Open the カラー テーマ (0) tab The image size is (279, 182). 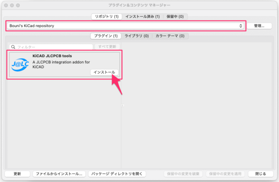tap(170, 36)
